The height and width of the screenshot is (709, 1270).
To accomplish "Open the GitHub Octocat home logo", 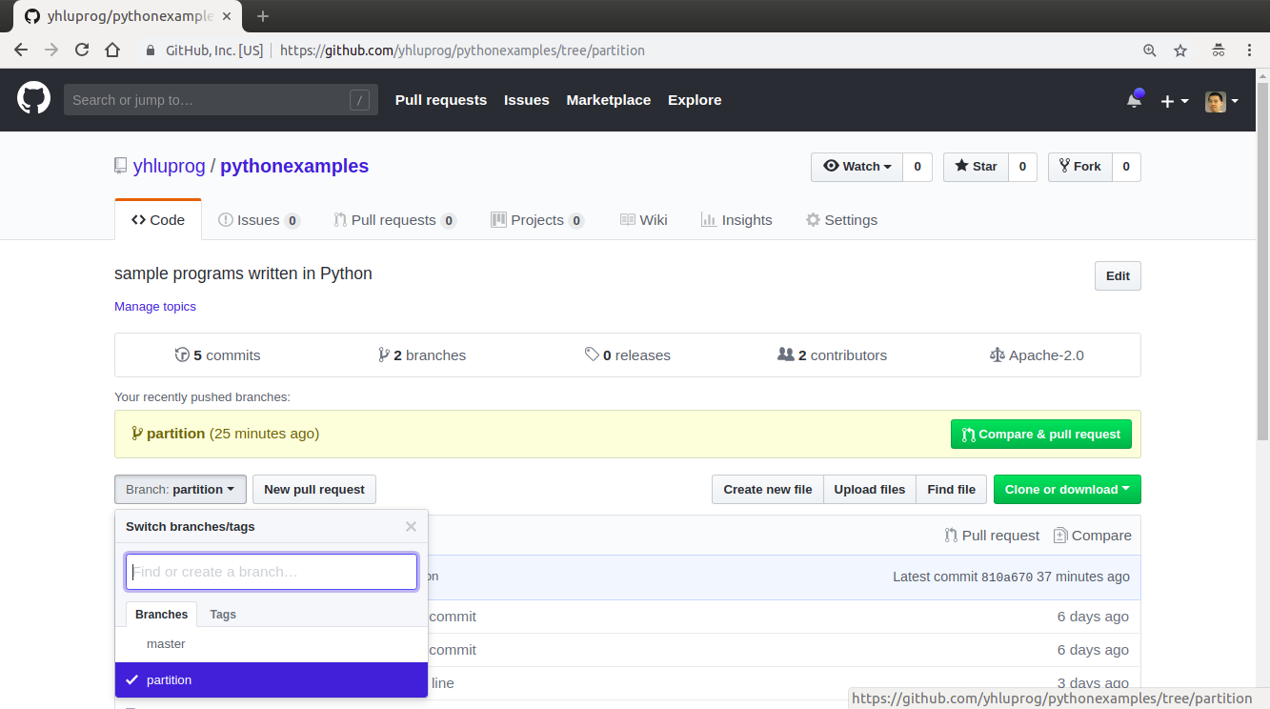I will (33, 99).
